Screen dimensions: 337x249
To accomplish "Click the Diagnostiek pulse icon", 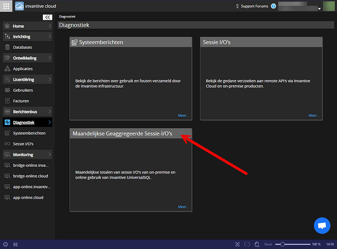I will (x=7, y=123).
